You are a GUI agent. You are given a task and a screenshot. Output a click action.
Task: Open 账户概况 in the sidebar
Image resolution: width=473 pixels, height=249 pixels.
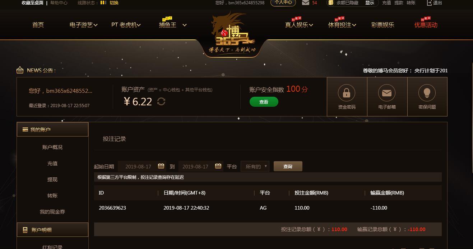52,147
